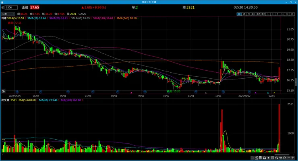Print the chart using printer icon
Viewport: 298px width, 161px height.
tap(264, 158)
